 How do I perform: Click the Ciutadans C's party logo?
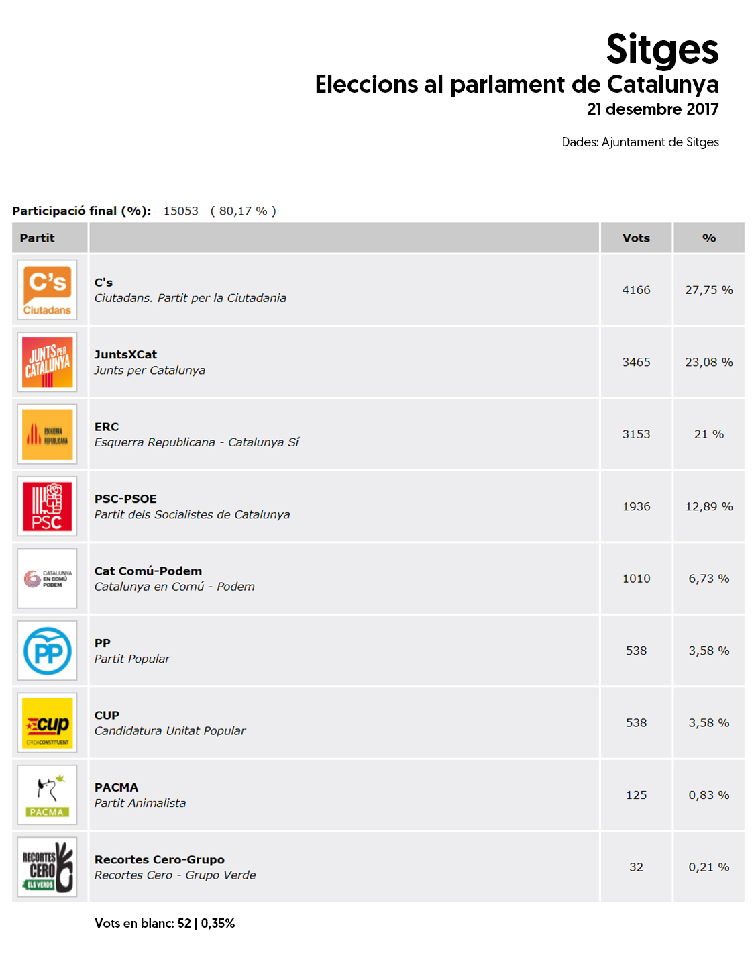point(47,290)
